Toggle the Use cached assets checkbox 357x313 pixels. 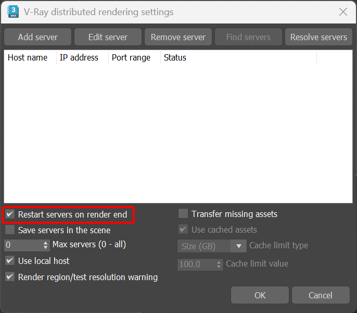[x=183, y=229]
